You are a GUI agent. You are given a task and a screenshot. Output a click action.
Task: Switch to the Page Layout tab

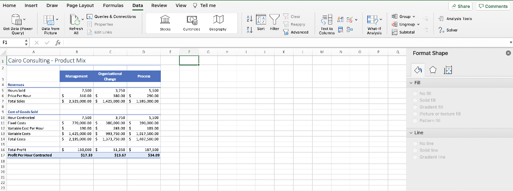click(x=80, y=5)
